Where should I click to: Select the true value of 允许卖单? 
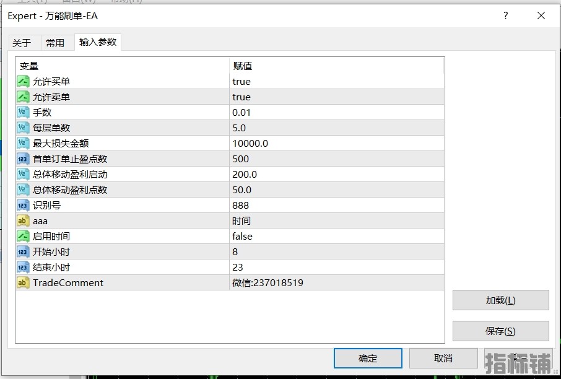coord(241,97)
